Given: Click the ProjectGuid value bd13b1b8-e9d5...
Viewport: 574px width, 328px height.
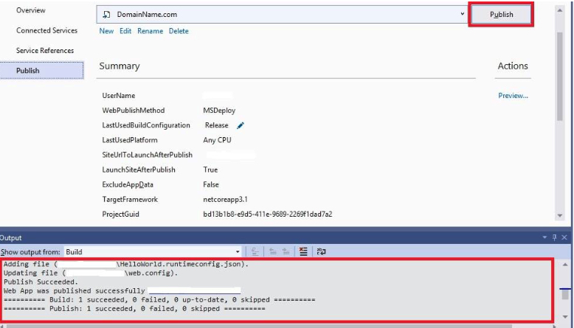Looking at the screenshot, I should tap(268, 214).
